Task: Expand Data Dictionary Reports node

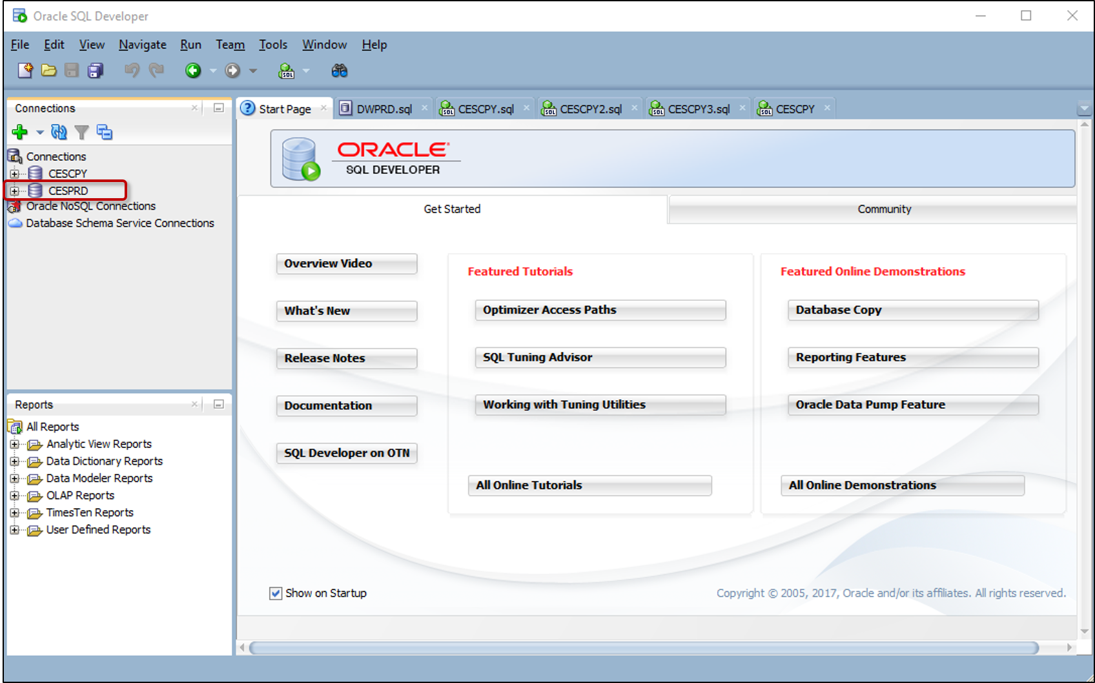Action: [x=14, y=462]
